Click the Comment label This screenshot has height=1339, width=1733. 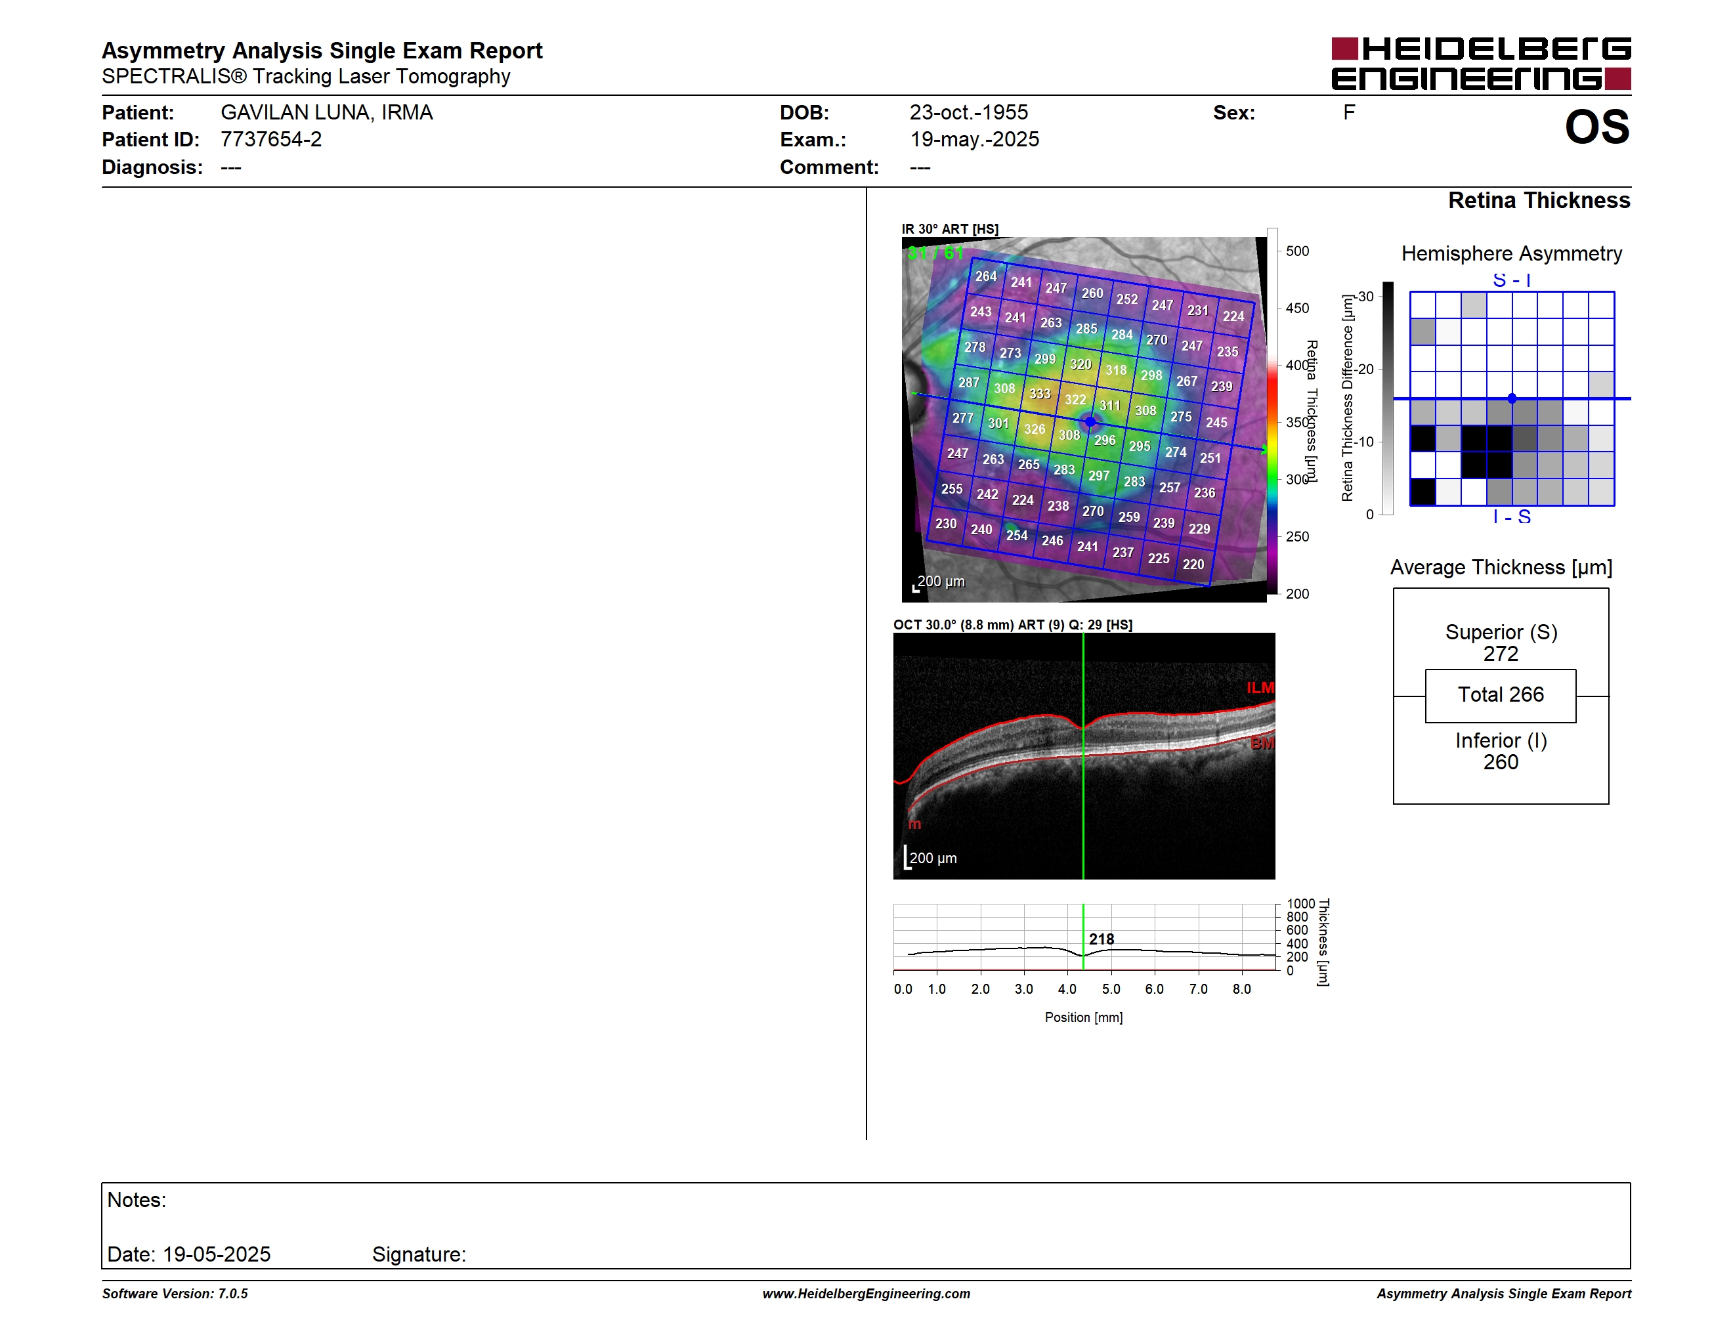pos(829,167)
